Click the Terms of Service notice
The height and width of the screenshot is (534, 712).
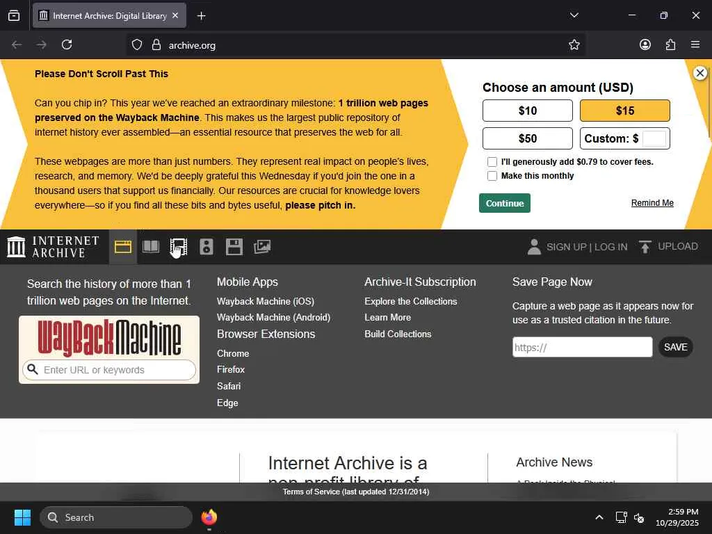tap(355, 492)
